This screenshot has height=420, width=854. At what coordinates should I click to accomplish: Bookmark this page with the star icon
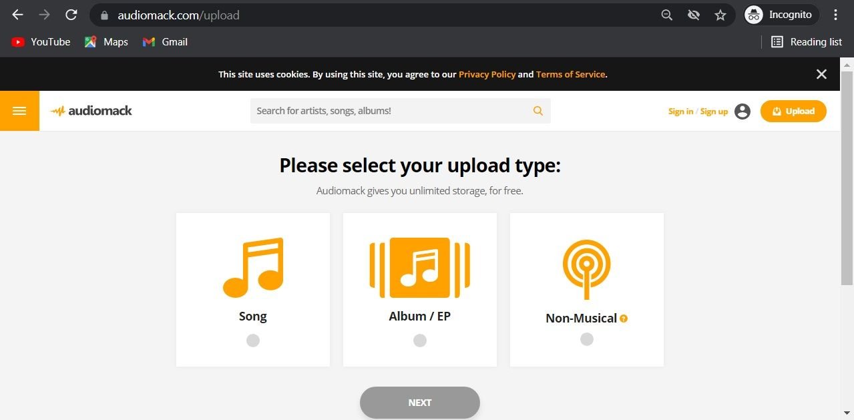720,15
